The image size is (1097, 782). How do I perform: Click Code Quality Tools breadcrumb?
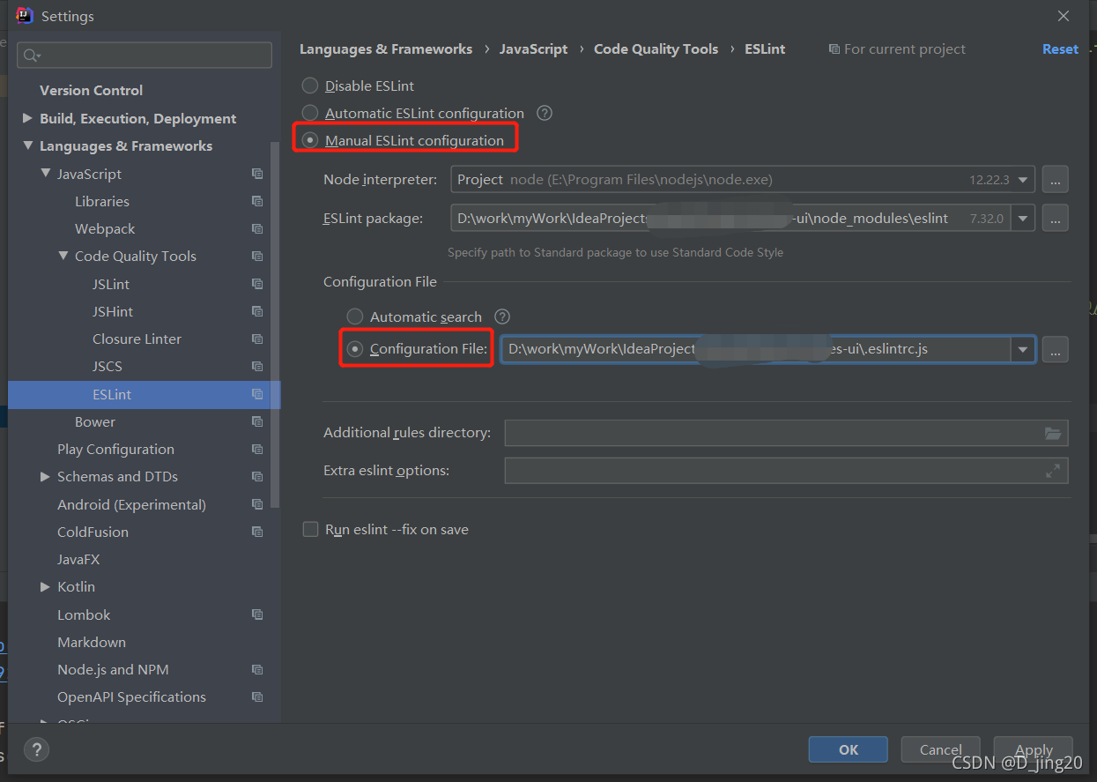point(656,49)
